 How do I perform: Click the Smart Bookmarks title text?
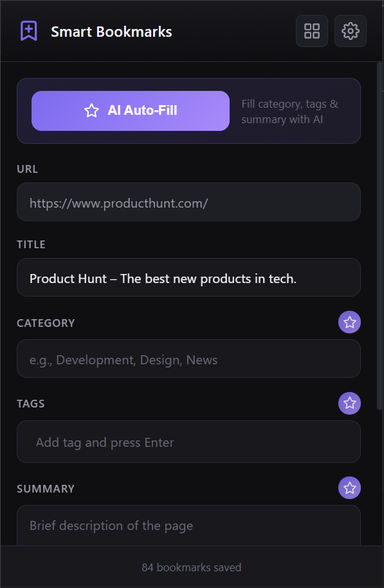(111, 31)
